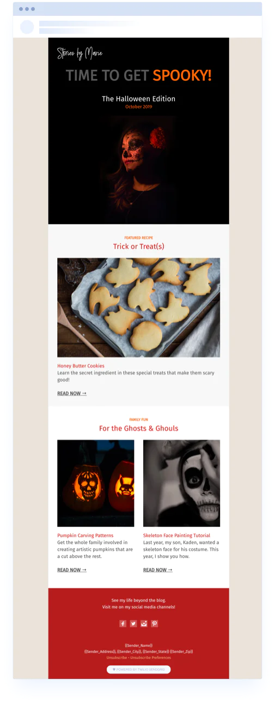
Task: Click the Powered by Twilio SendGrid badge
Action: [x=138, y=669]
